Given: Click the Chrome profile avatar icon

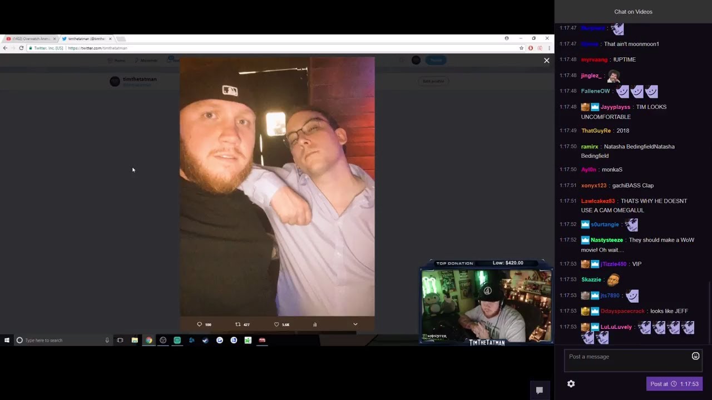Looking at the screenshot, I should pyautogui.click(x=507, y=38).
